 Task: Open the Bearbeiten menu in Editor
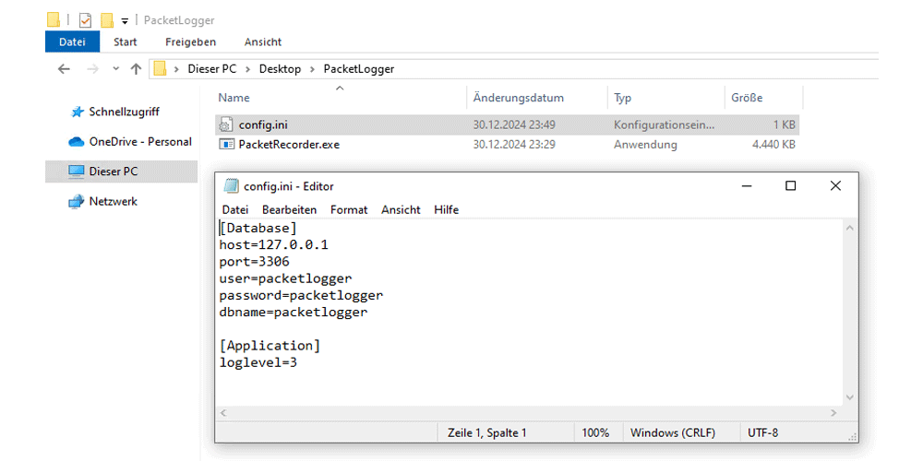click(289, 210)
